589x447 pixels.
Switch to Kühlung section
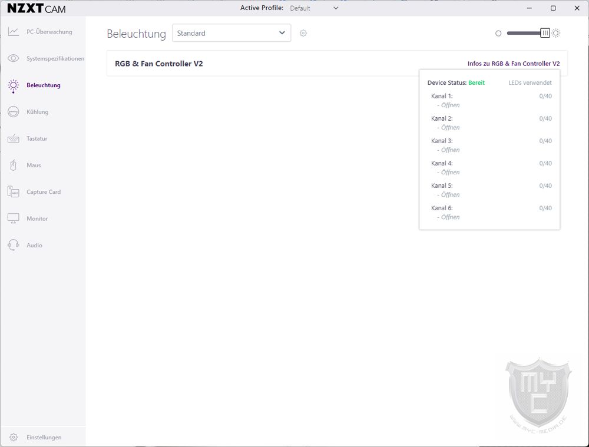[37, 112]
